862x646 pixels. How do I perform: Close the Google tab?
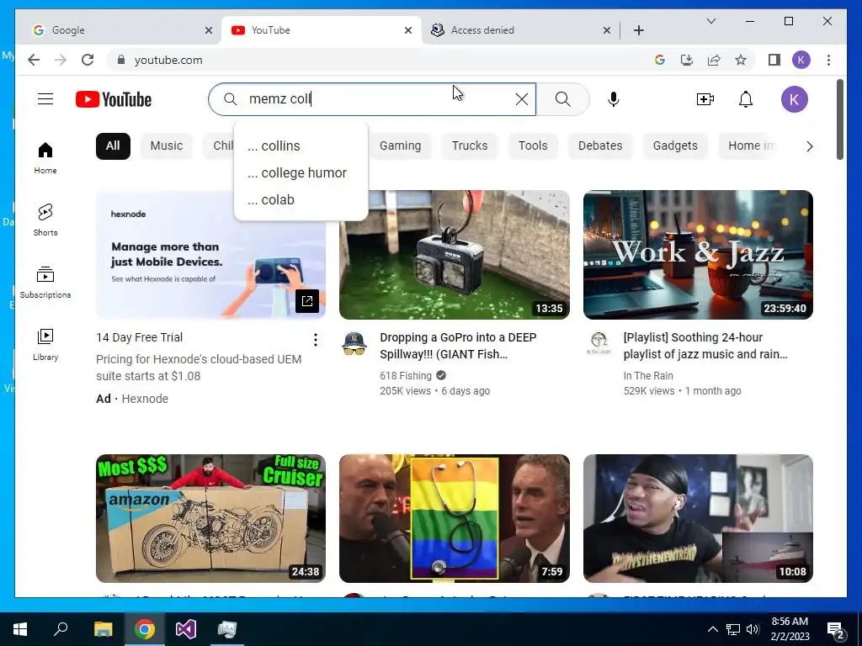point(209,30)
